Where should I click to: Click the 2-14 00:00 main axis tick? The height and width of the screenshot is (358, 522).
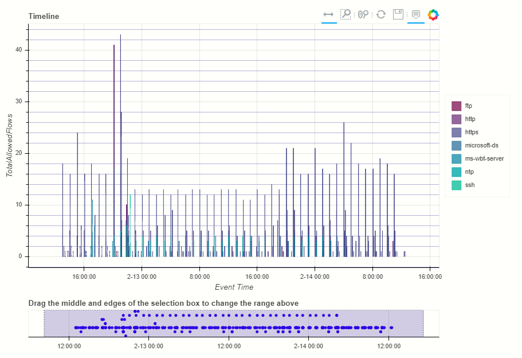click(315, 277)
